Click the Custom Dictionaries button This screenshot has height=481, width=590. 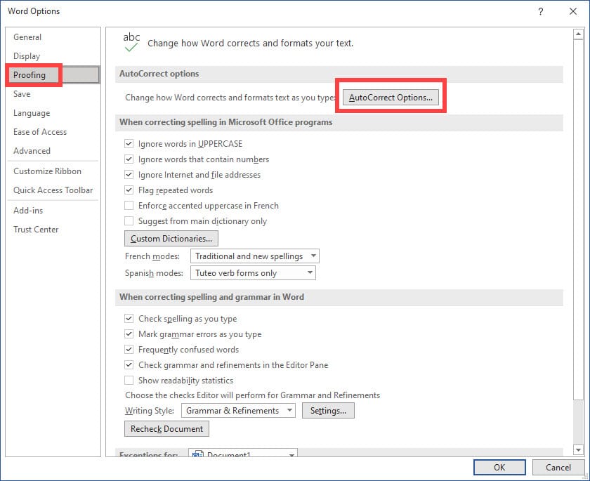[171, 239]
